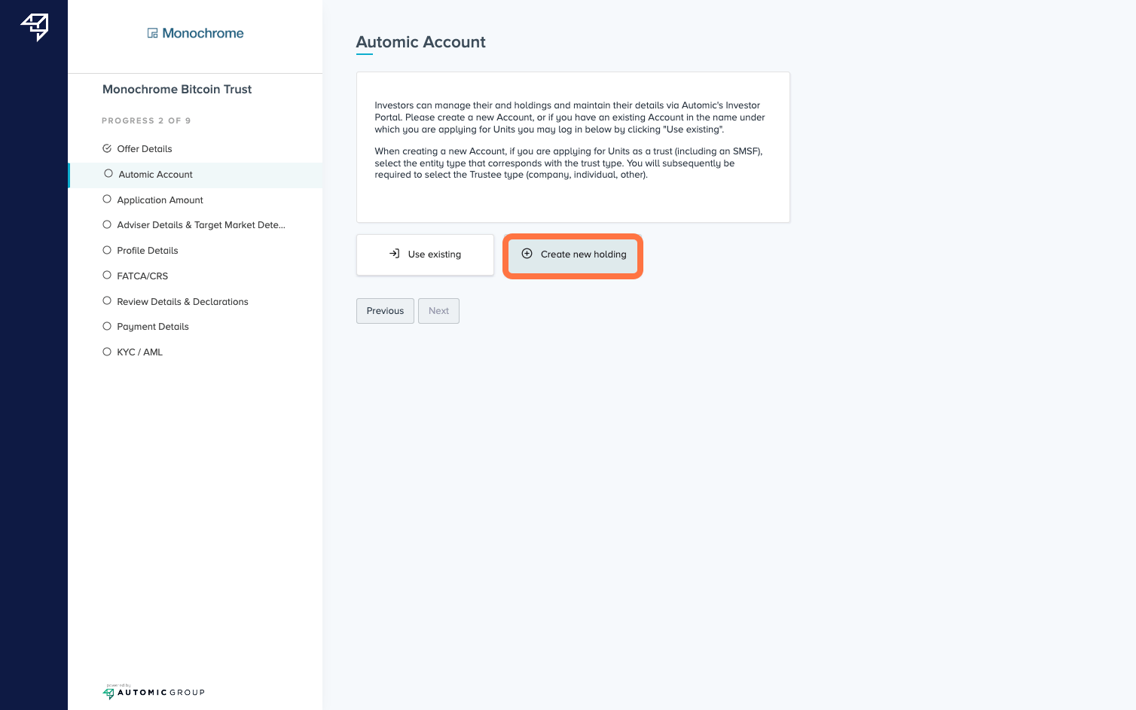
Task: Select the Automic Account step
Action: (195, 175)
